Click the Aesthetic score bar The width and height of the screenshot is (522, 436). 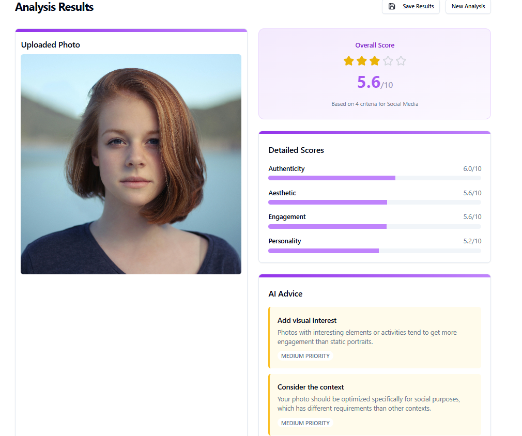(375, 203)
